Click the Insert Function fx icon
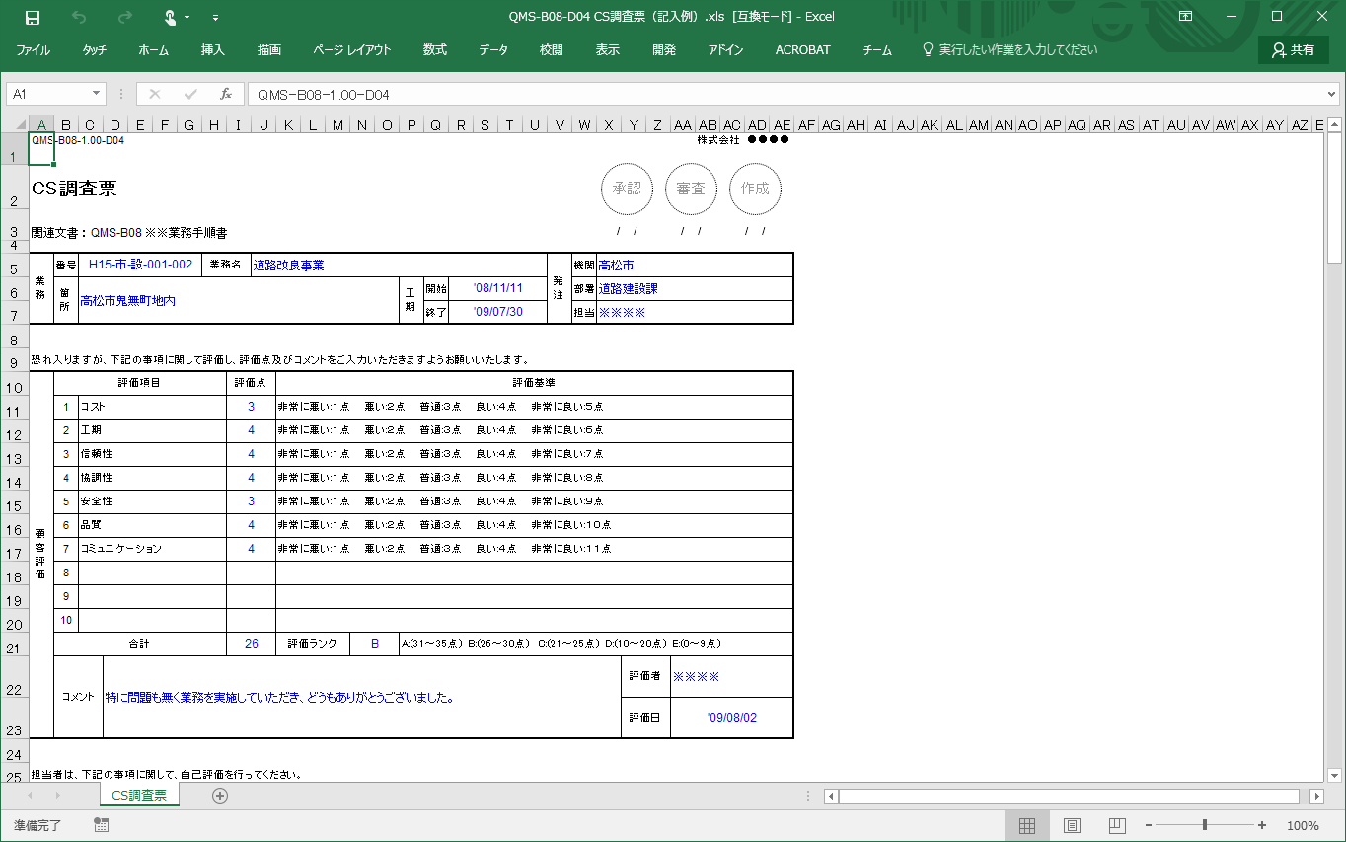1346x842 pixels. point(225,94)
